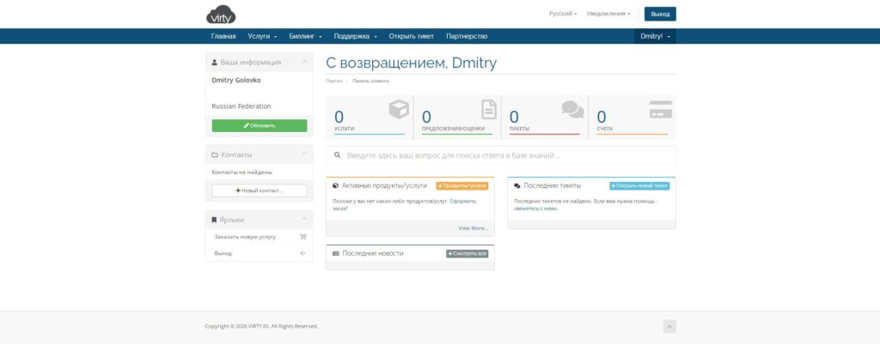This screenshot has width=880, height=344.
Task: Expand the Биллинг menu
Action: [x=305, y=36]
